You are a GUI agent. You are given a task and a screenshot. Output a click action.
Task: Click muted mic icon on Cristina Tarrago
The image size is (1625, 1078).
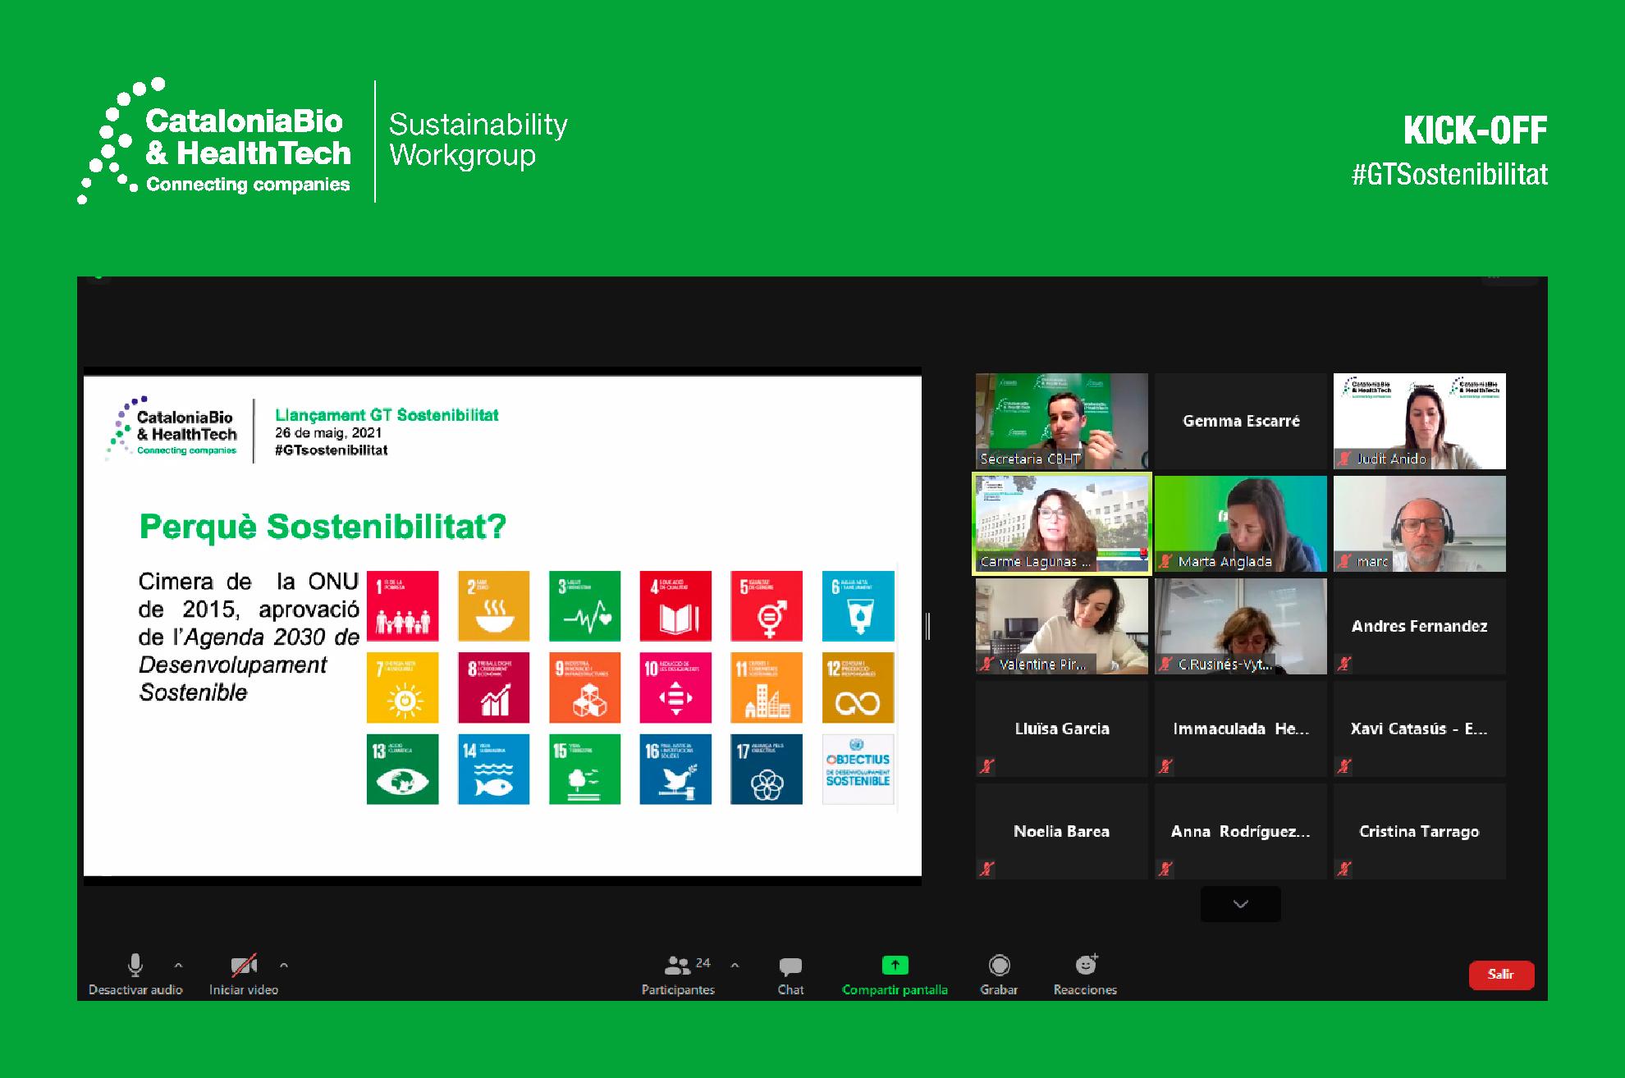[1344, 869]
